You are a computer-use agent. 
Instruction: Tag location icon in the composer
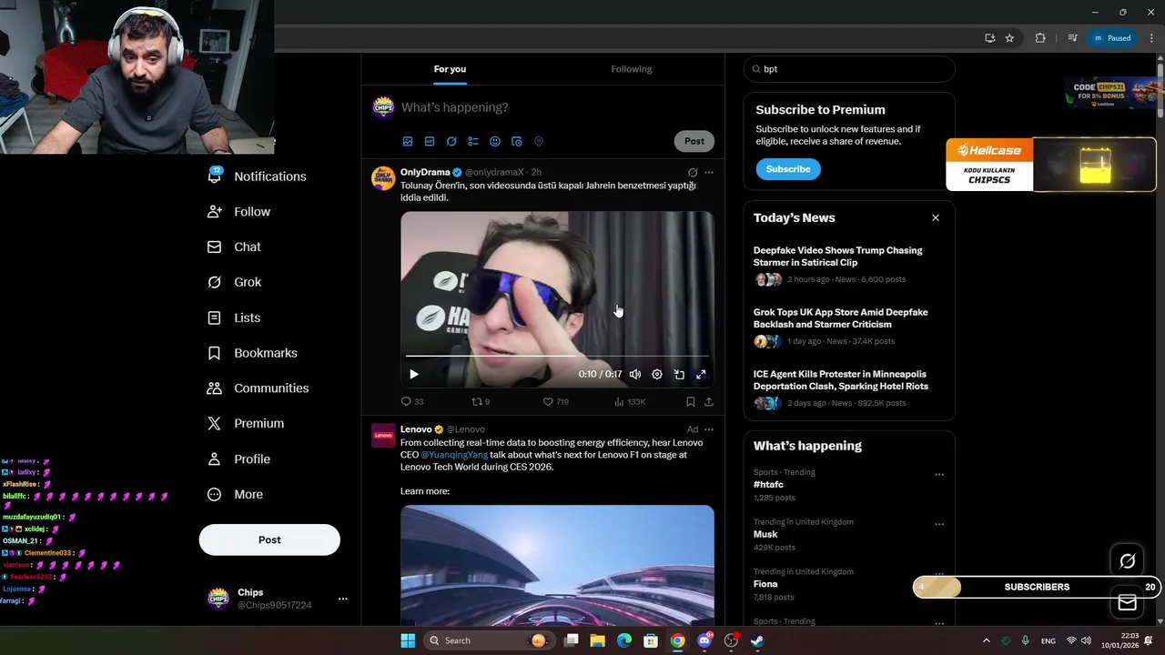pyautogui.click(x=539, y=142)
